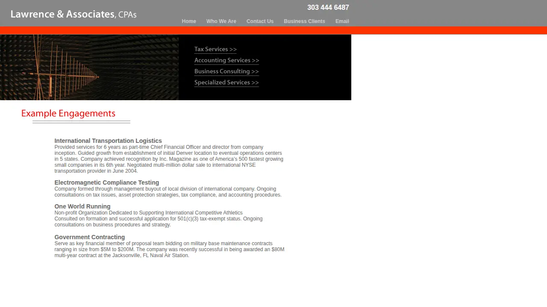
Task: Click the line about 501(c)(3) tax-exempt status
Action: pyautogui.click(x=158, y=219)
